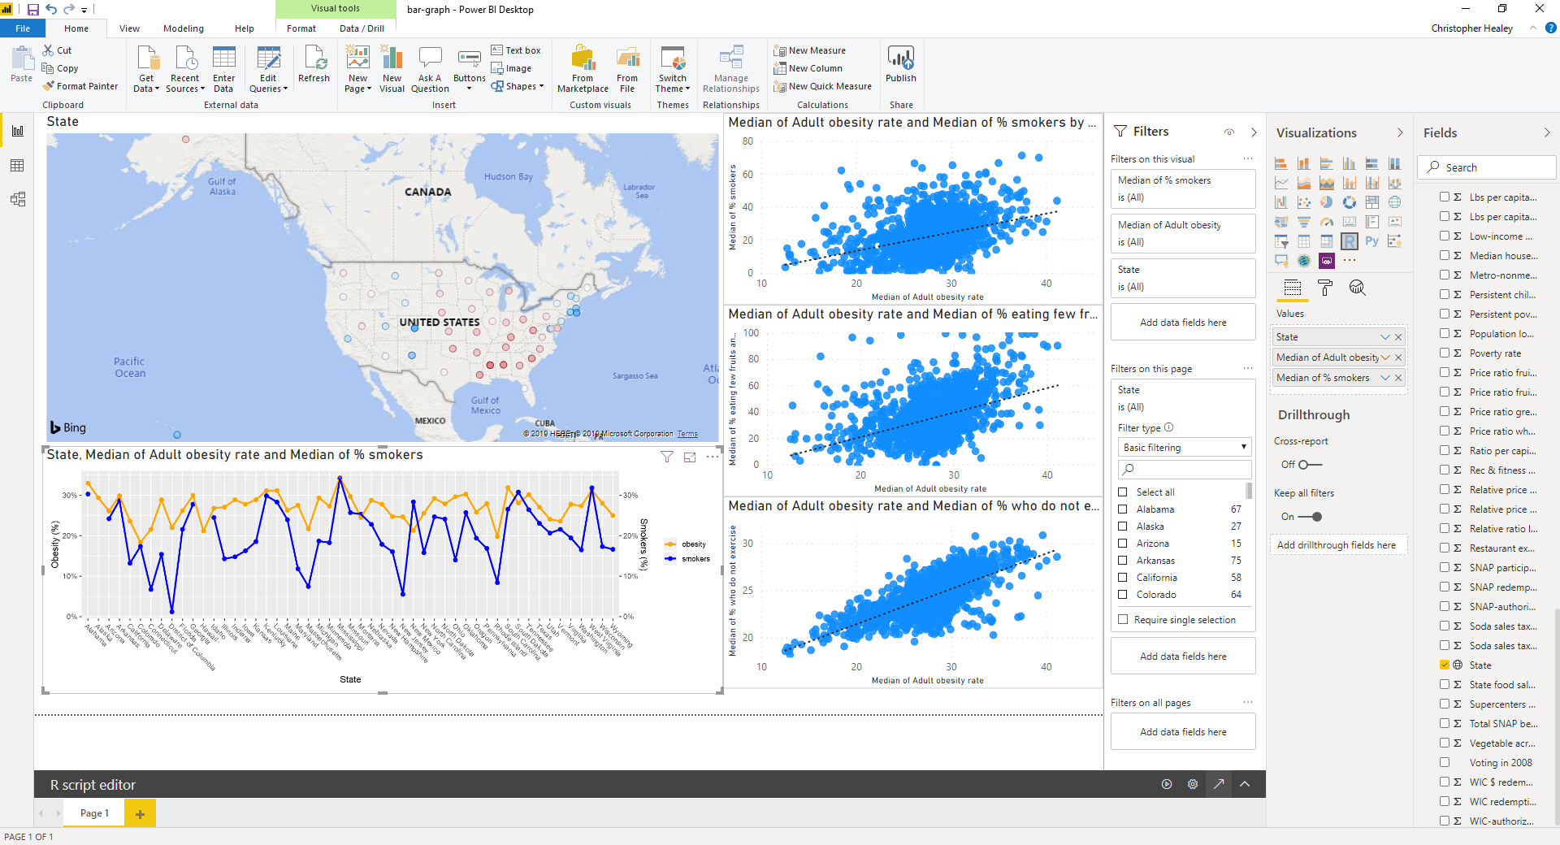Choose the ArcGIS maps visualization
The height and width of the screenshot is (845, 1560).
tap(1304, 261)
